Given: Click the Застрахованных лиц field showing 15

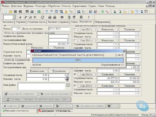Looking at the screenshot, I should coord(59,40).
